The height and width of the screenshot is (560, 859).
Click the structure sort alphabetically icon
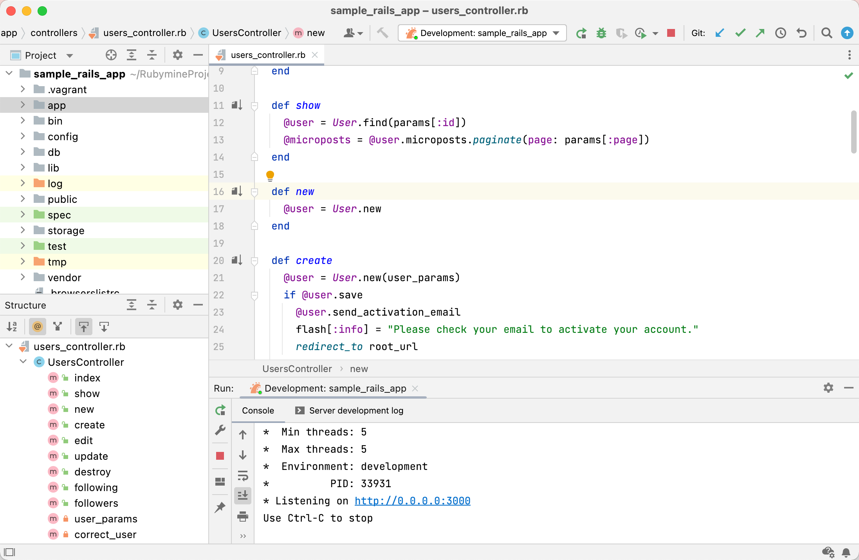pos(11,326)
